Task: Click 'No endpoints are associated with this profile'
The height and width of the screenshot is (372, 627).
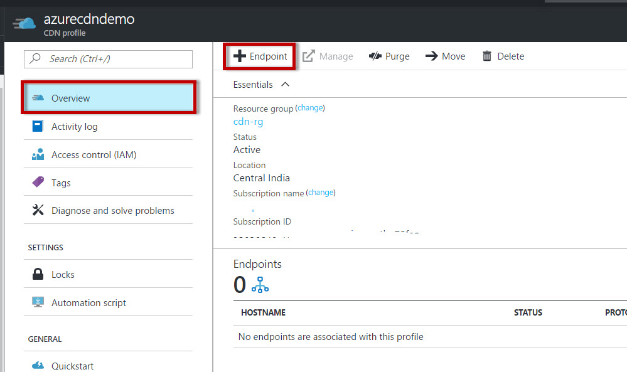Action: 331,337
